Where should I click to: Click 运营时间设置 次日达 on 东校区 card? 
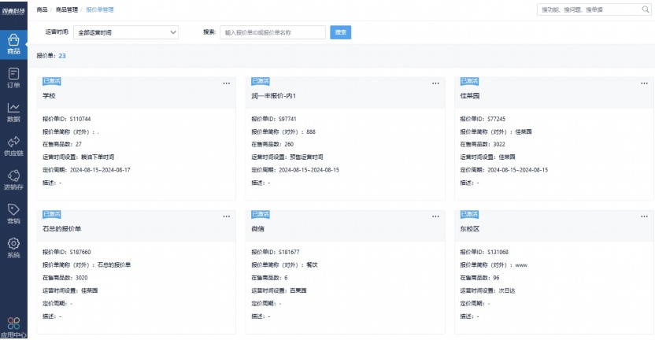point(507,290)
